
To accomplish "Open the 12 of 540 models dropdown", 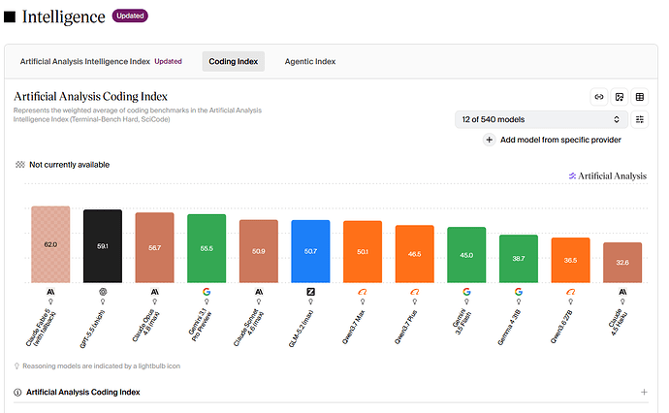I will coord(541,119).
